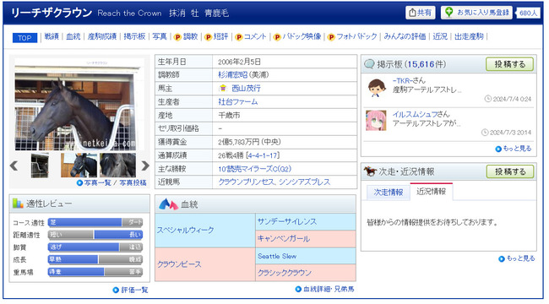Open the premium コメント tab
This screenshot has height=304, width=549.
(251, 36)
